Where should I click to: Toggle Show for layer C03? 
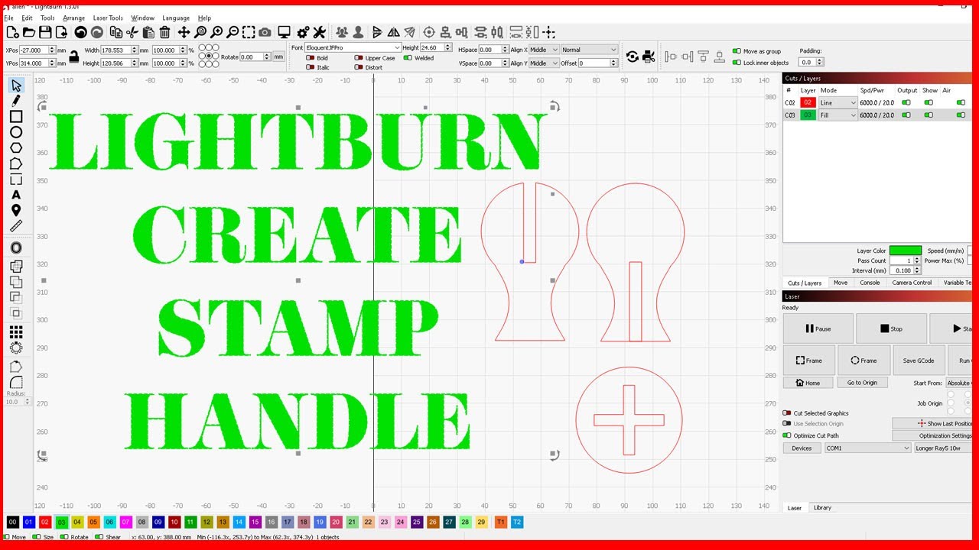[929, 115]
